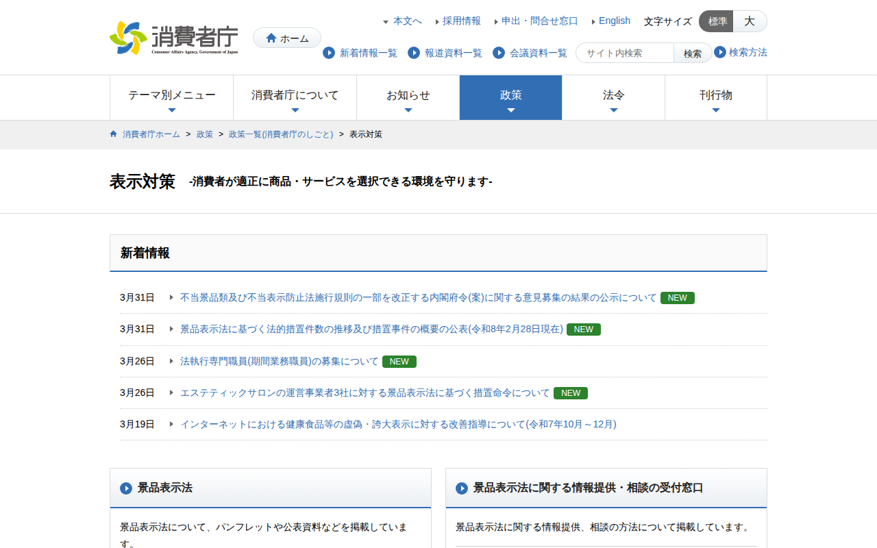The image size is (877, 548).
Task: Click the house icon in the ホーム button
Action: [271, 38]
